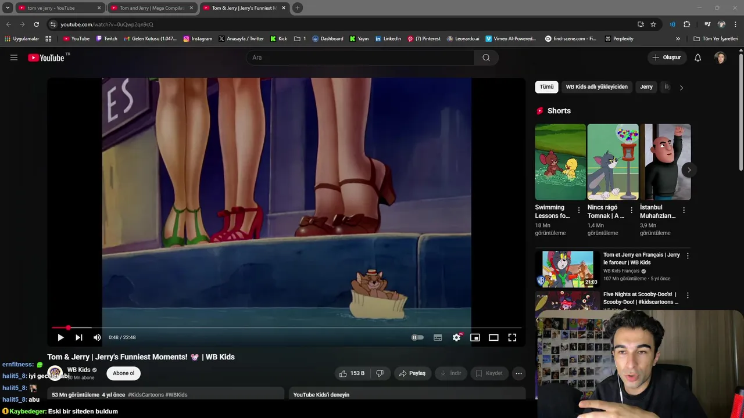Switch to miniplayer mode
The width and height of the screenshot is (744, 418).
(x=475, y=337)
